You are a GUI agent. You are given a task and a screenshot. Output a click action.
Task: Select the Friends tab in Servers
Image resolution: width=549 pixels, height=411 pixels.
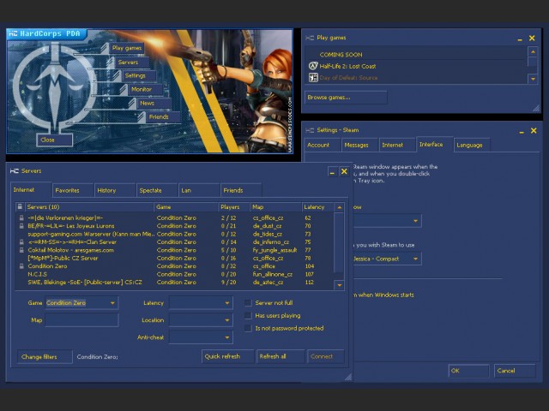click(x=241, y=190)
